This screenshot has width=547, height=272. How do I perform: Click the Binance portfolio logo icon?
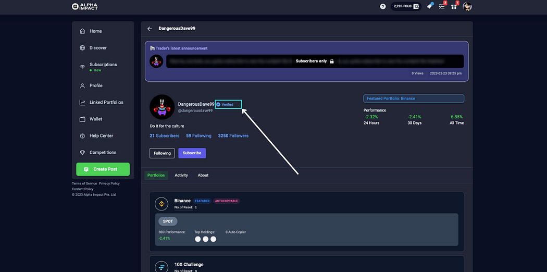[x=161, y=204]
